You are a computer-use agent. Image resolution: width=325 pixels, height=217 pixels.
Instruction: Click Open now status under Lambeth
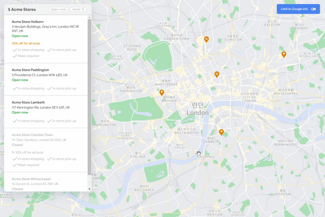20,112
